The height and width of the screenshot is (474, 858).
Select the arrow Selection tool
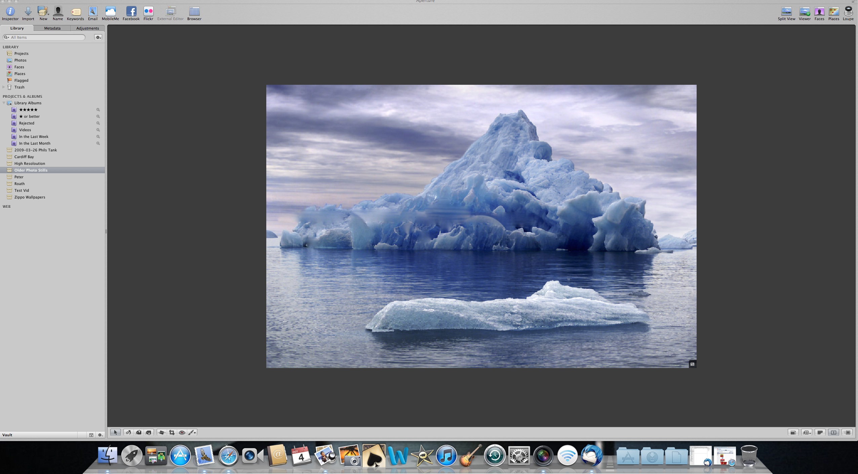click(x=115, y=432)
